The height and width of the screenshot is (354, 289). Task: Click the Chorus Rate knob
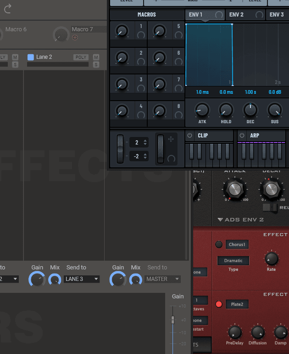click(272, 258)
